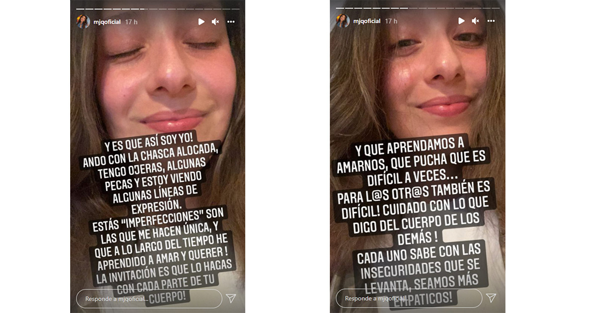Unmute audio on the left story

tap(215, 21)
